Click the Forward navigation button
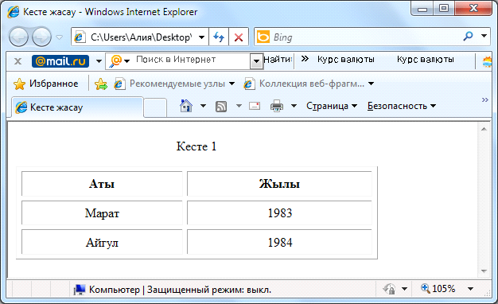 41,37
